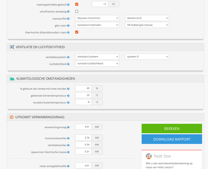Viewport: 208px width, 169px height.
Task: Click the target icon beside UITKOMST VERWARMINGSVRAAG
Action: pyautogui.click(x=12, y=117)
